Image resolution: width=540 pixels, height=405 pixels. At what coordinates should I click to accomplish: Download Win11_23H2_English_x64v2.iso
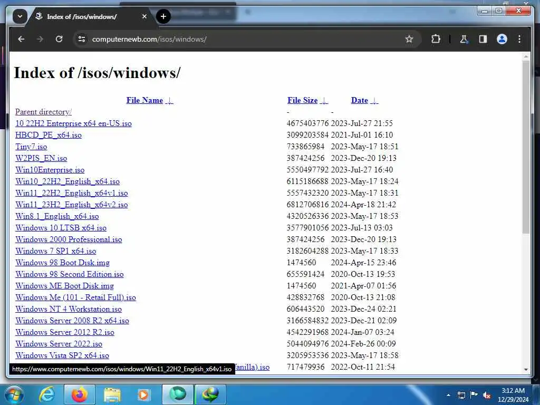pyautogui.click(x=71, y=205)
